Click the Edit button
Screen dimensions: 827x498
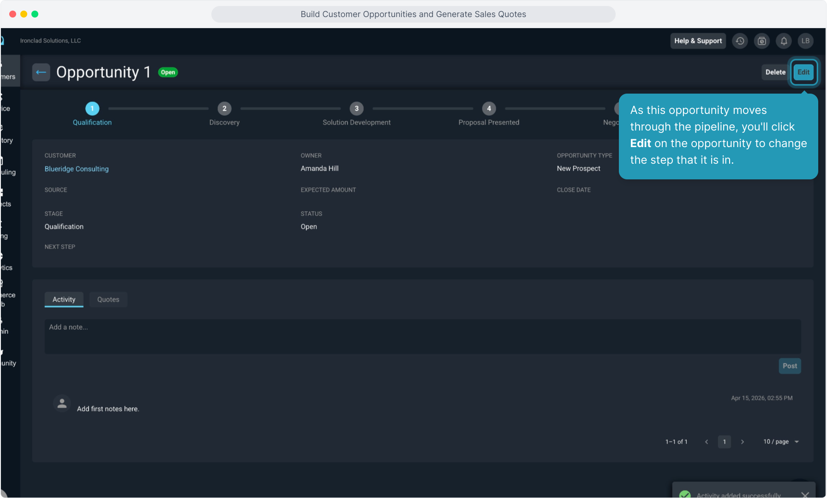(803, 72)
